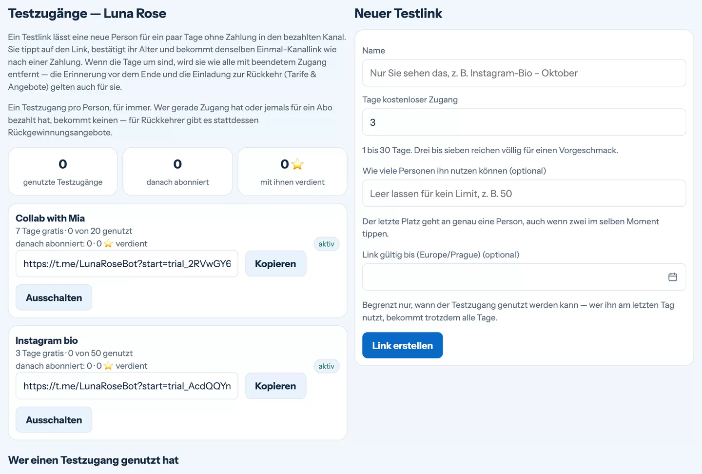Create the new test link
Image resolution: width=702 pixels, height=474 pixels.
click(402, 345)
